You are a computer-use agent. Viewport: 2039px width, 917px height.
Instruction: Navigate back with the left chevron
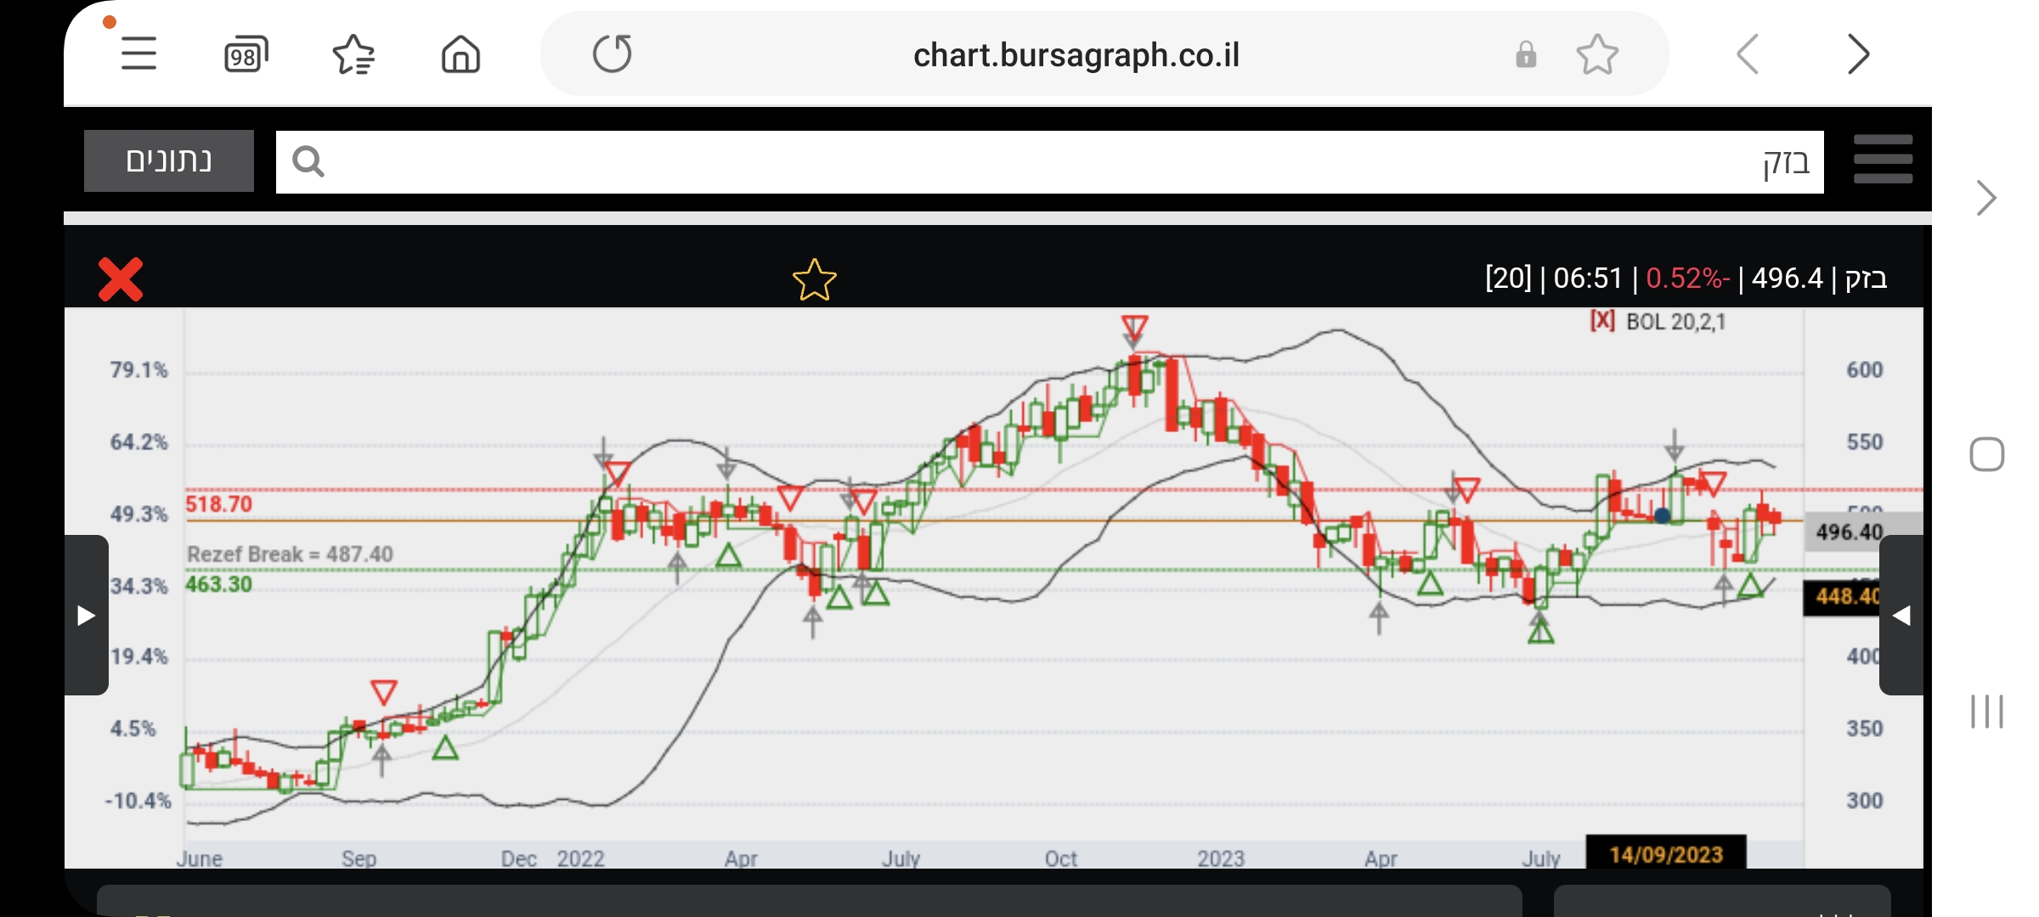pos(1748,55)
